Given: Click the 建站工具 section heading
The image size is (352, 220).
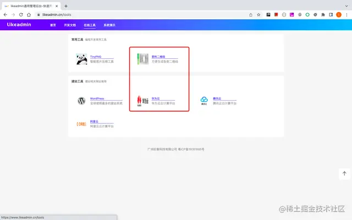Looking at the screenshot, I should click(x=77, y=81).
